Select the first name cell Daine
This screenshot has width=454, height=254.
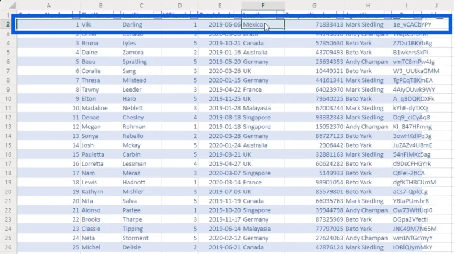click(101, 52)
